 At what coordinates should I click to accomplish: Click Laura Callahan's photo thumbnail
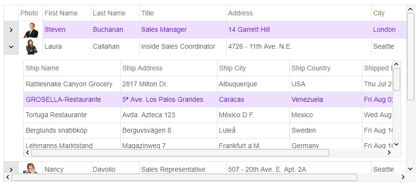coord(31,47)
